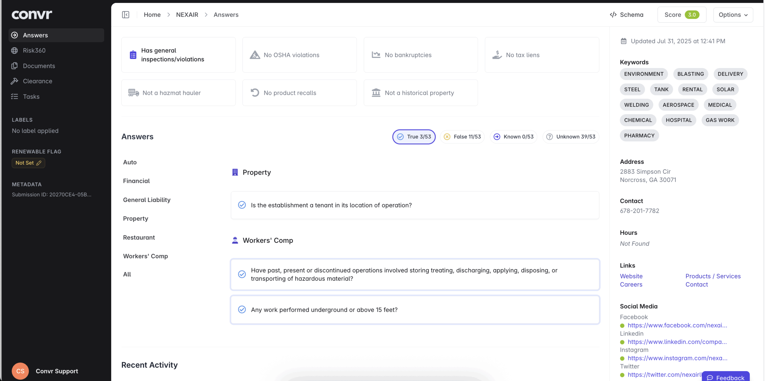Expand the work underground question

tap(415, 310)
